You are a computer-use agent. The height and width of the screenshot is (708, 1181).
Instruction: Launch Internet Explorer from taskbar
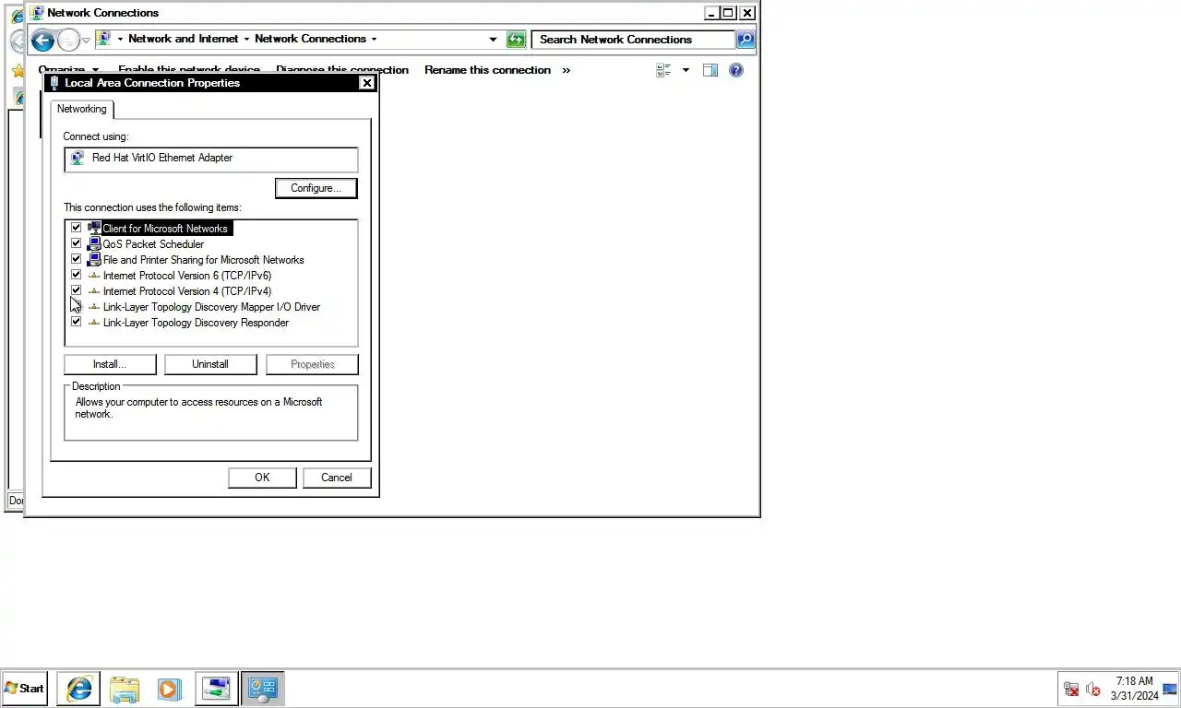(78, 689)
